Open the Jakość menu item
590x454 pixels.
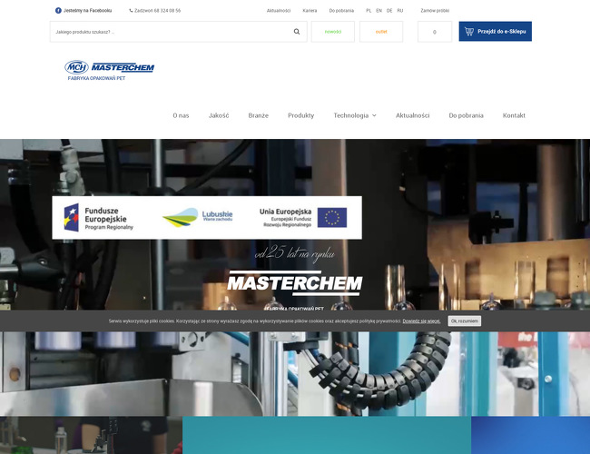click(x=219, y=115)
